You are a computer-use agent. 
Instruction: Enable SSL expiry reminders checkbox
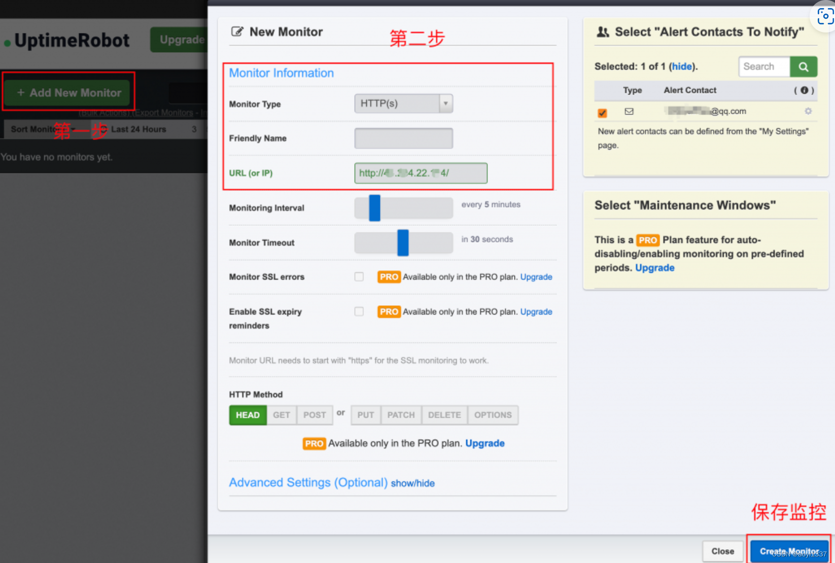pyautogui.click(x=359, y=311)
